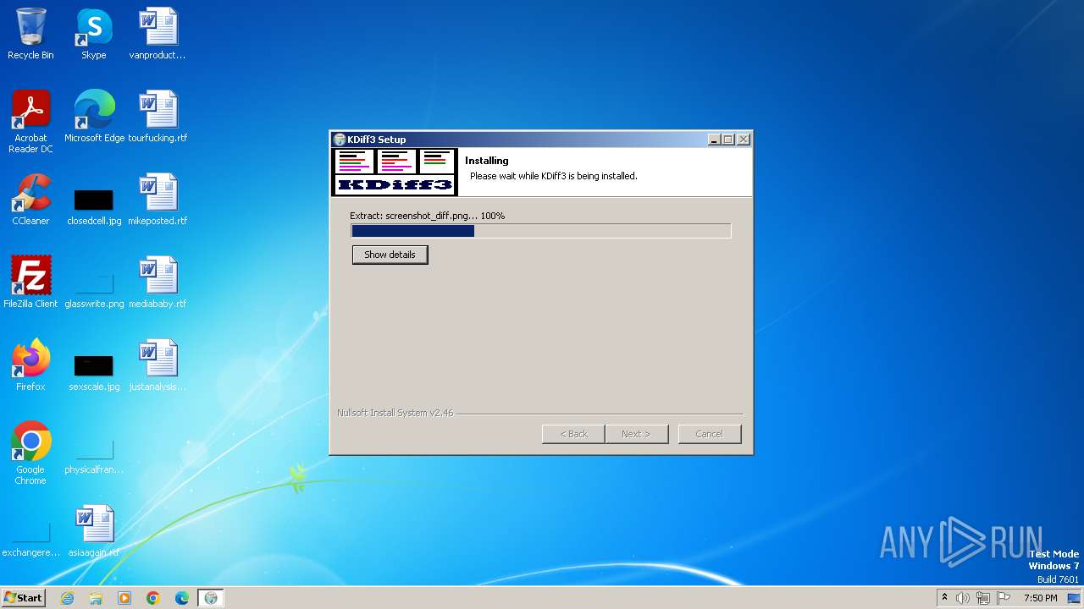The height and width of the screenshot is (609, 1084).
Task: Open the FileZilla Client shortcut
Action: coord(30,282)
